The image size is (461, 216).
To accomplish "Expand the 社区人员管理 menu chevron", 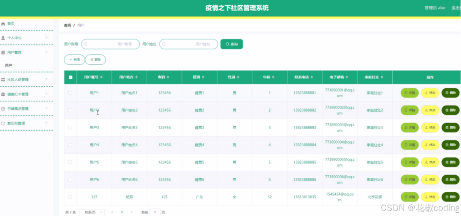I will coord(47,79).
